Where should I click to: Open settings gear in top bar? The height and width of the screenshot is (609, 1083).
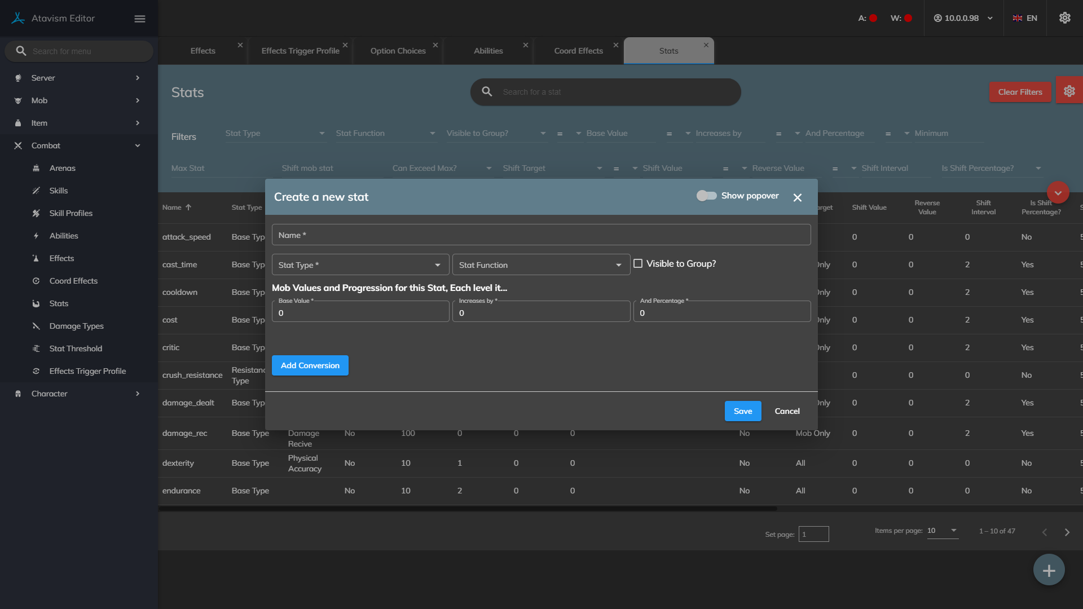click(1064, 18)
